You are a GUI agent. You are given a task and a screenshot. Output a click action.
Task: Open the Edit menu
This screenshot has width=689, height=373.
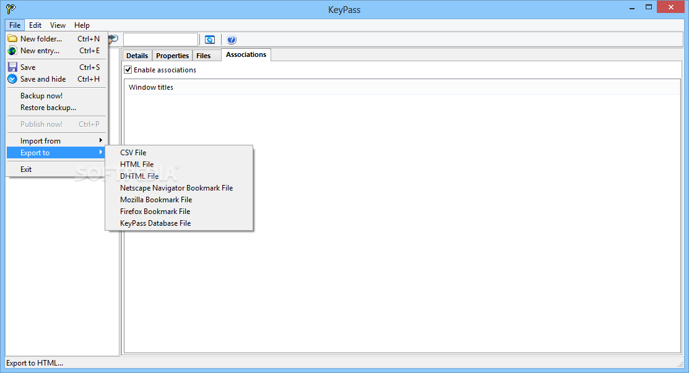click(x=35, y=25)
